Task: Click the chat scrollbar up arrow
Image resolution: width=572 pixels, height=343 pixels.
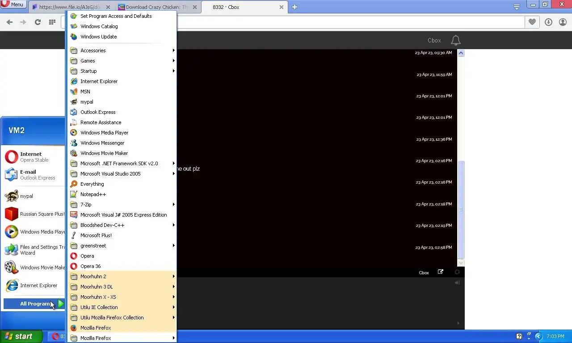Action: pyautogui.click(x=461, y=53)
